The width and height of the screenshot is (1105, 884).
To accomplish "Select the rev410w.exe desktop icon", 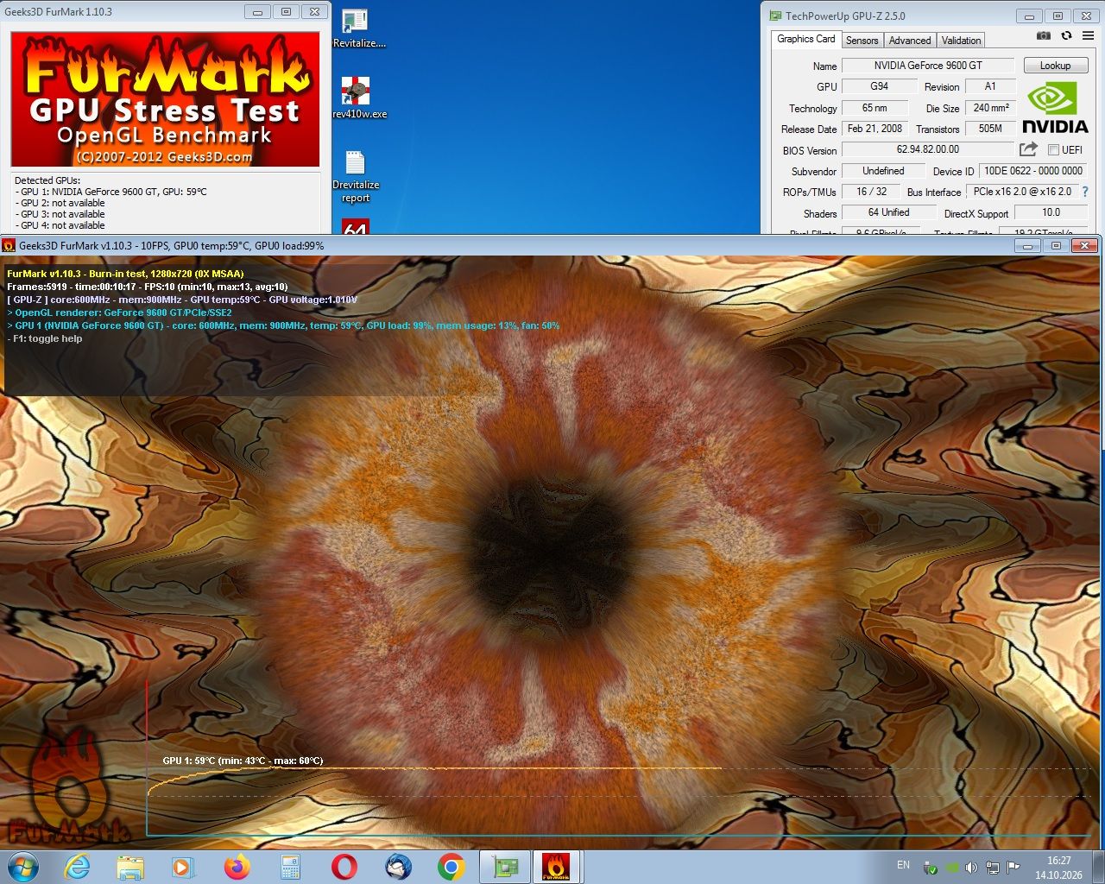I will coord(359,98).
